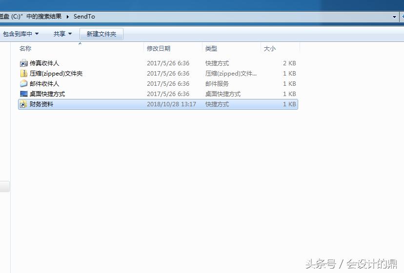Click the 传真收件人 shortcut icon

24,63
